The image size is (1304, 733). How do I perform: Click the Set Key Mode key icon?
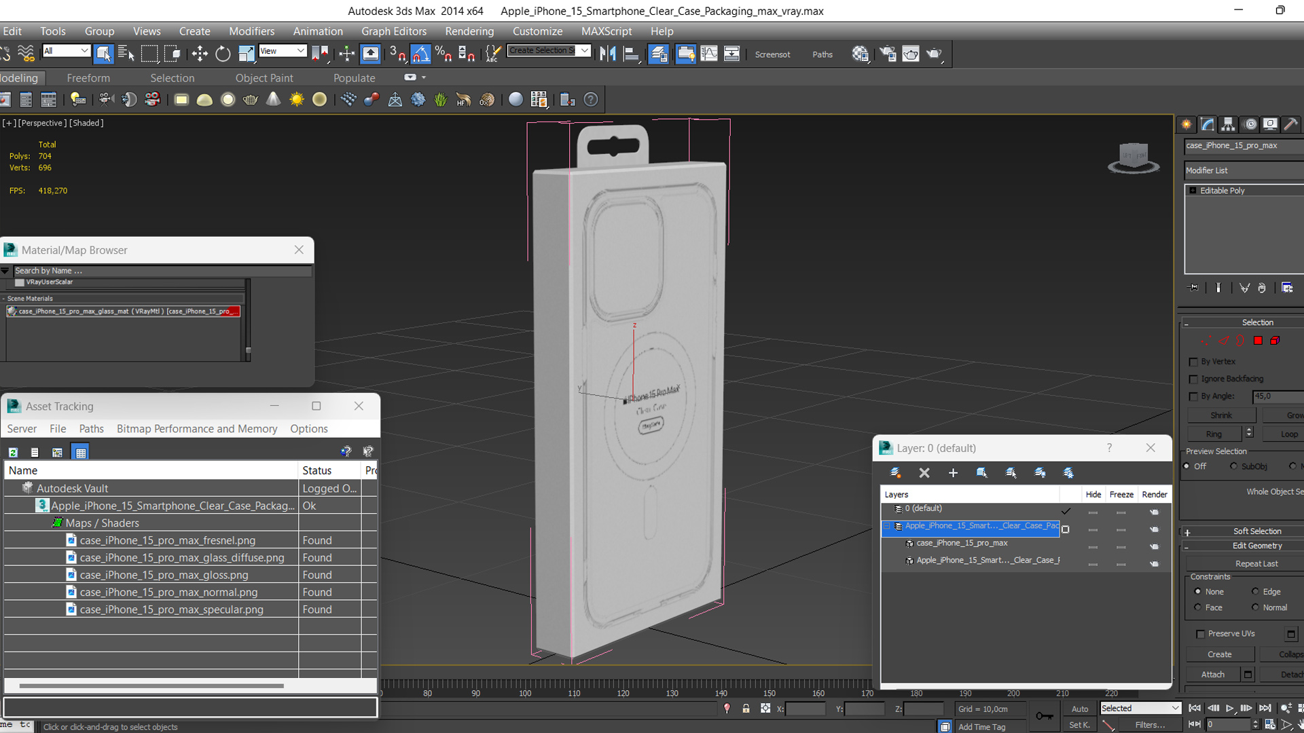pyautogui.click(x=1044, y=716)
